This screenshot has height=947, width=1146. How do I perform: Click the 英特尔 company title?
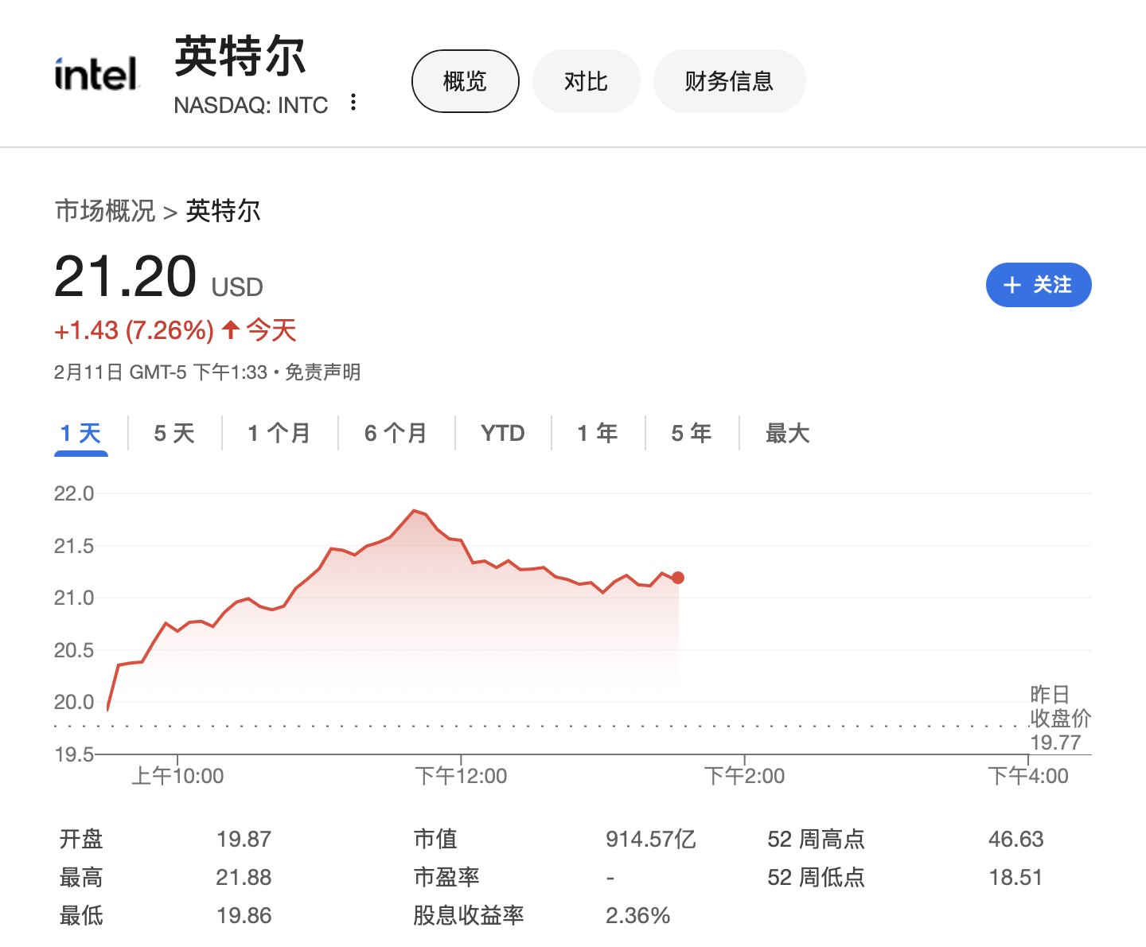pyautogui.click(x=240, y=57)
